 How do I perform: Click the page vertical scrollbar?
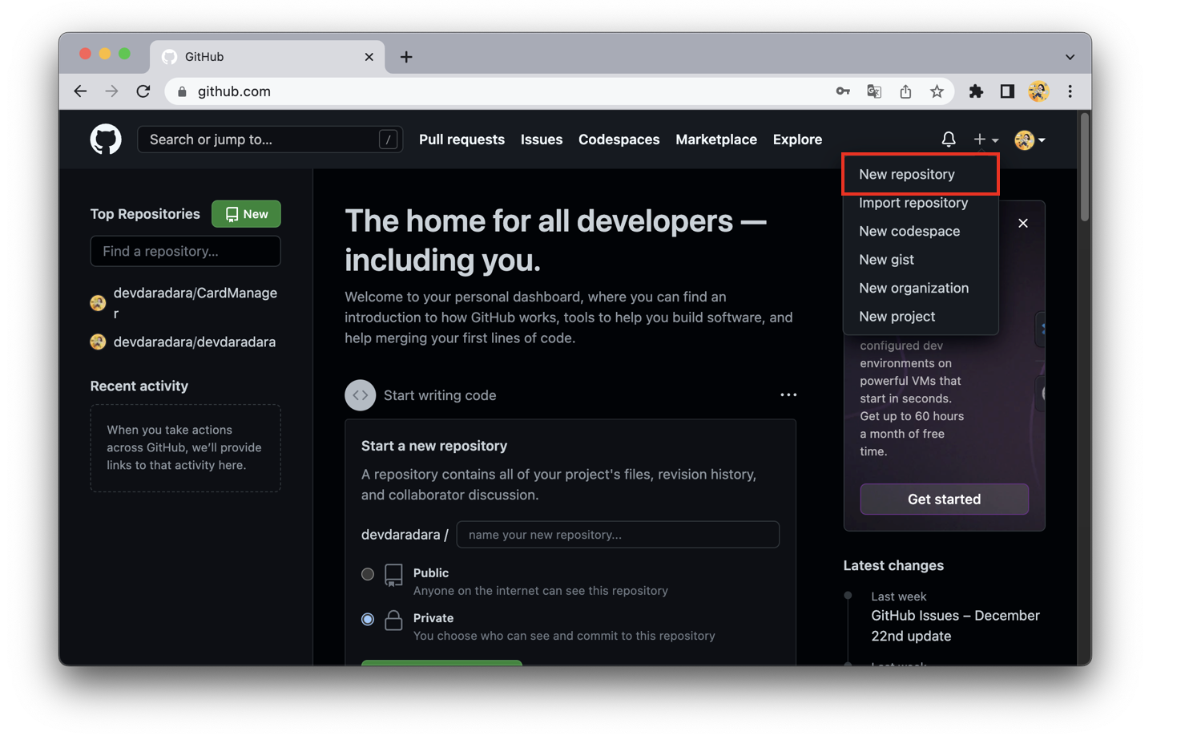click(x=1085, y=167)
